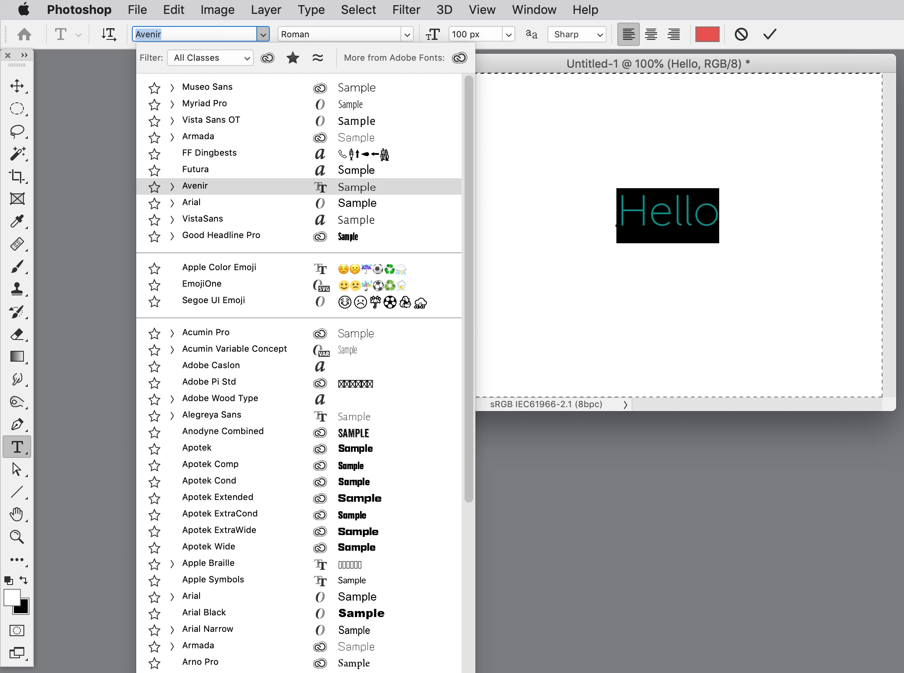904x673 pixels.
Task: Open the Window menu
Action: 534,10
